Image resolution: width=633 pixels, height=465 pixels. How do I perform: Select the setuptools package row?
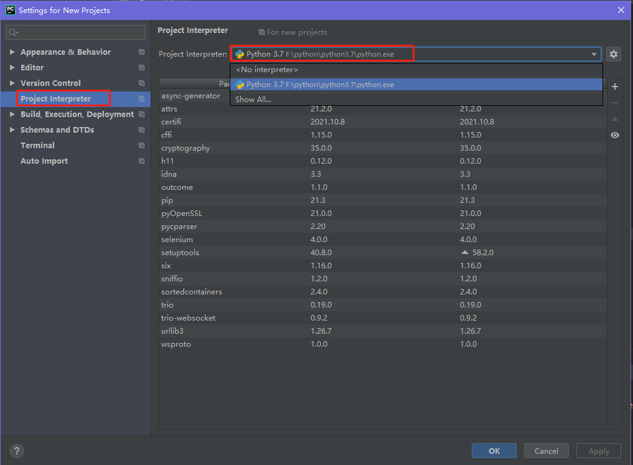tap(383, 253)
